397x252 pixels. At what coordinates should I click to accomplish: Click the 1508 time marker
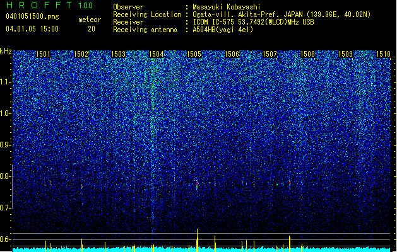pos(307,54)
